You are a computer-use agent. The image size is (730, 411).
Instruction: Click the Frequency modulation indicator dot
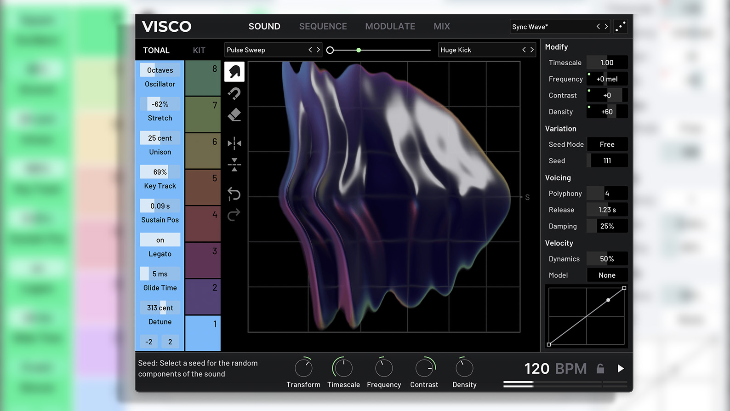[589, 74]
